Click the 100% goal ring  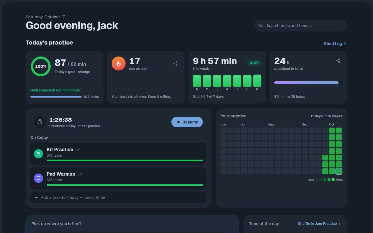[41, 66]
